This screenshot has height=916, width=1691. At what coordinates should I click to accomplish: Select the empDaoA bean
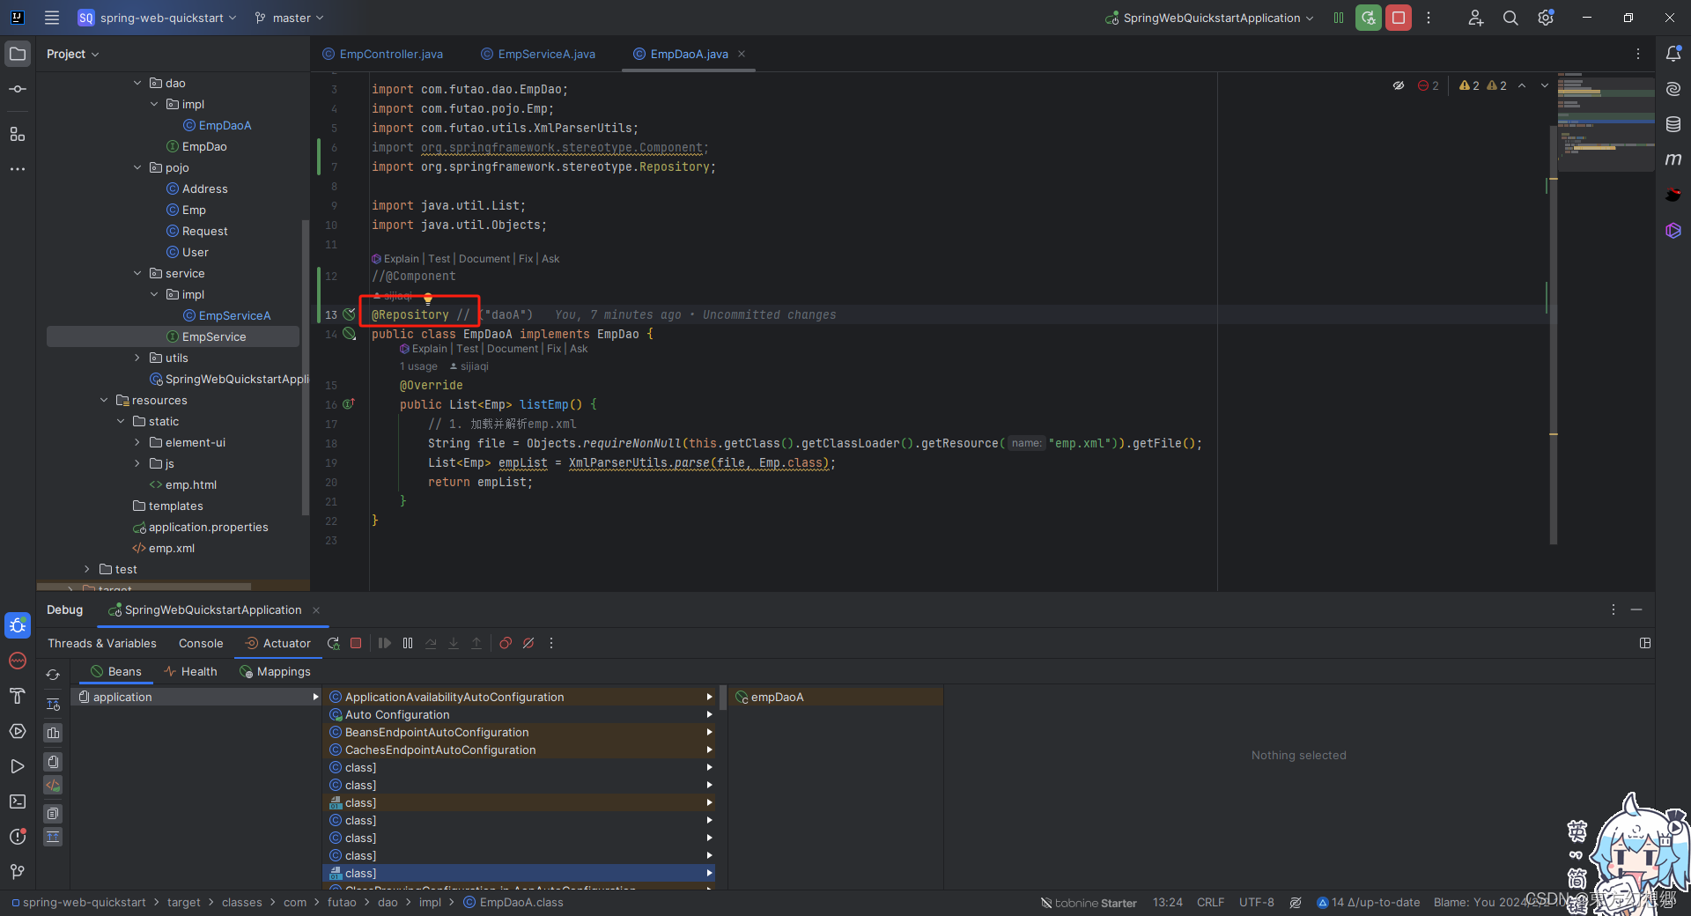coord(836,697)
